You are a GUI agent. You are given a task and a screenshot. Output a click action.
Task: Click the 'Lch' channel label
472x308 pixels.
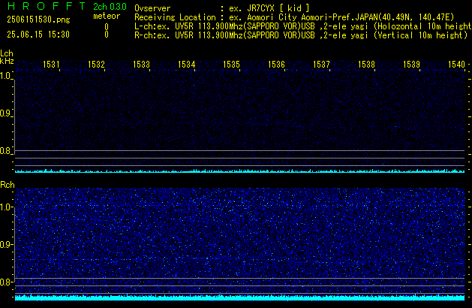tap(7, 53)
